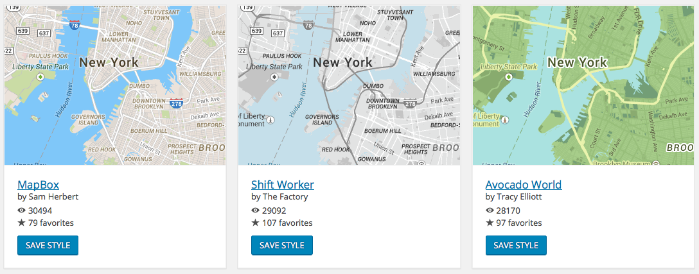Screen dimensions: 699x274
Task: Open the Avocado World style link
Action: [523, 185]
